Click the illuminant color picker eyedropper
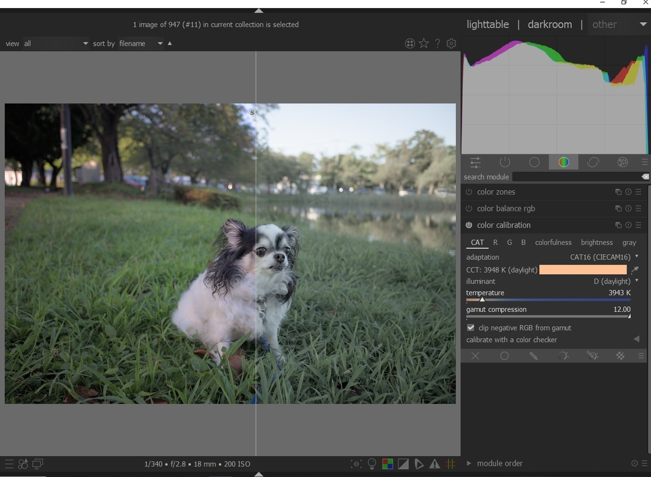The image size is (651, 477). (635, 270)
